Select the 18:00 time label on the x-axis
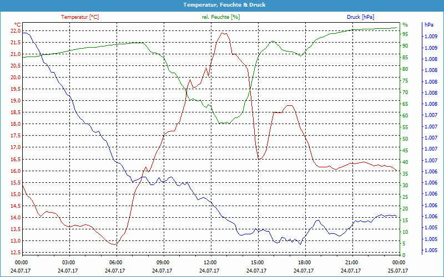444x277 pixels. [304, 261]
